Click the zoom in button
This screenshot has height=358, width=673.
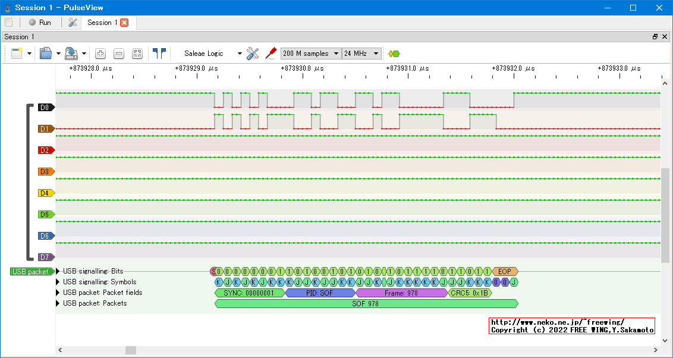point(100,54)
